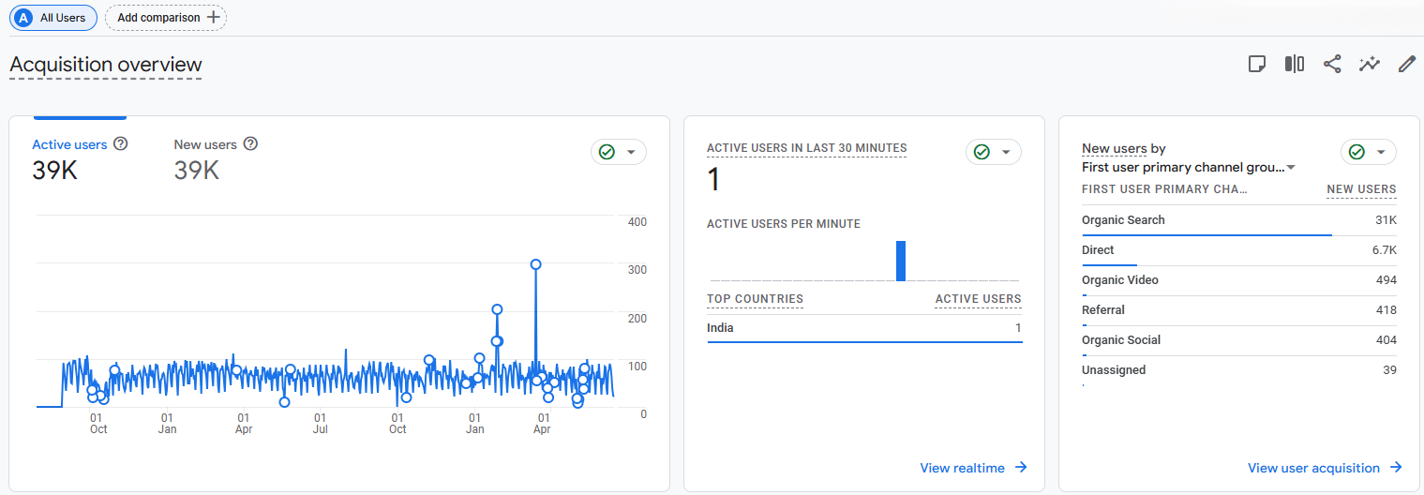
Task: Customize report with pencil icon
Action: pyautogui.click(x=1406, y=64)
